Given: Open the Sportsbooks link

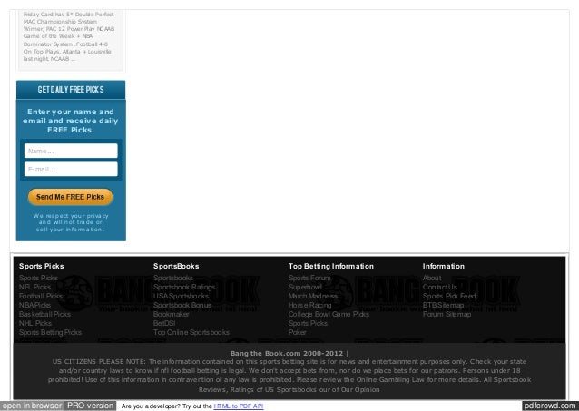Looking at the screenshot, I should point(173,278).
